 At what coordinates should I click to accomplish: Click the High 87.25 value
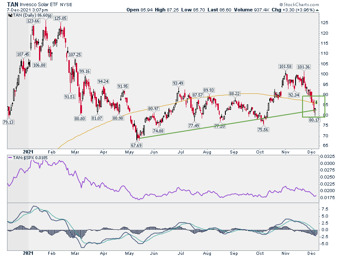point(167,10)
